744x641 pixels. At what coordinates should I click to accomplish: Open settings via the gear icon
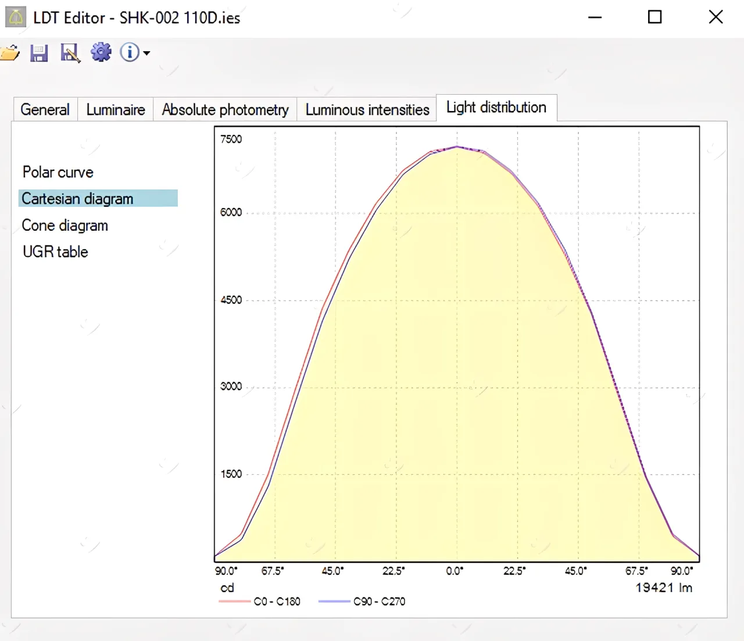101,52
